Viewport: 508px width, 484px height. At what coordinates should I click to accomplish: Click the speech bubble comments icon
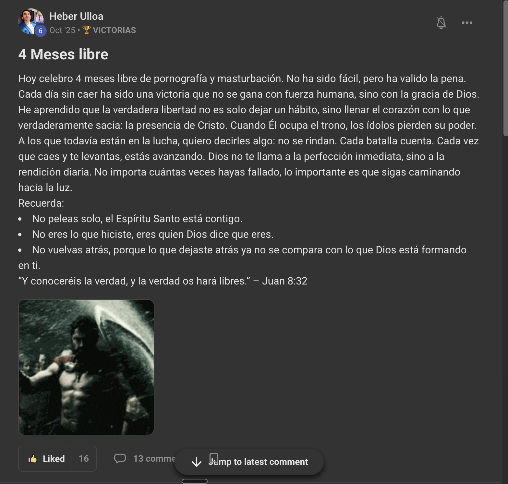coord(120,458)
